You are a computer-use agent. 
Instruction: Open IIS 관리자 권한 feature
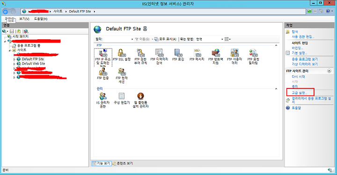click(x=103, y=101)
